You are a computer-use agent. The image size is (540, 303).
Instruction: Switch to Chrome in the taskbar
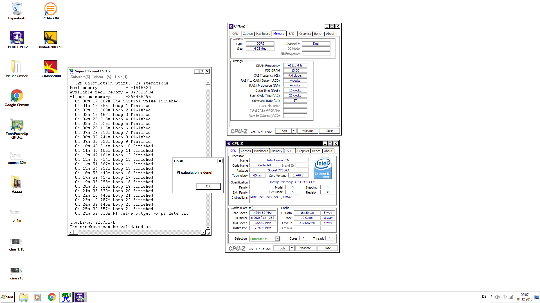pos(52,297)
